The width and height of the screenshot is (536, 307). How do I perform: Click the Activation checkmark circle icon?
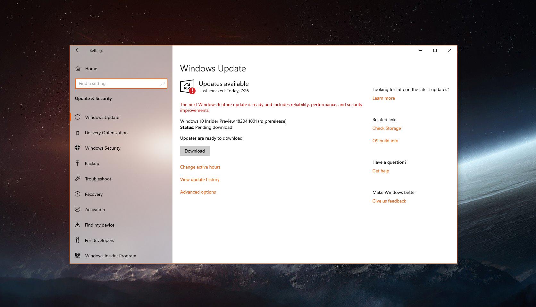coord(78,209)
